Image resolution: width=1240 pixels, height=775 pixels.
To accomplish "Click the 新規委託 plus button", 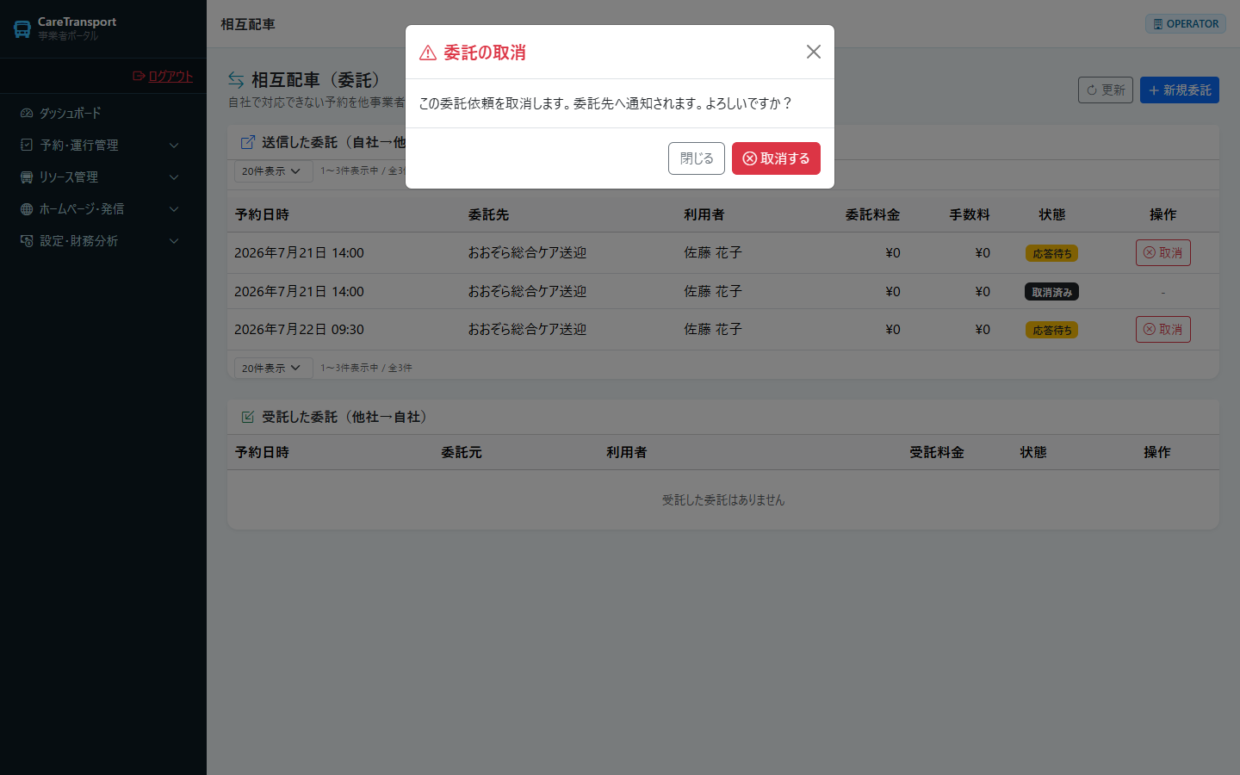I will (x=1180, y=90).
